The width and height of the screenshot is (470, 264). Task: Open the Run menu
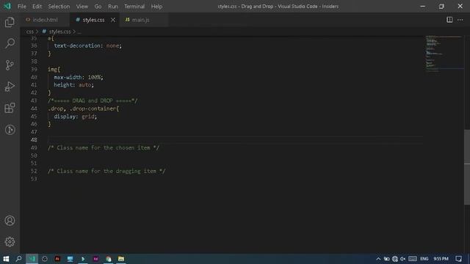(x=113, y=7)
